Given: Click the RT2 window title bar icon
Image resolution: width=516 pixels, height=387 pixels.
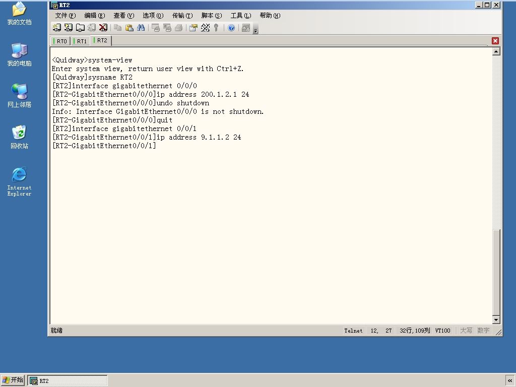Looking at the screenshot, I should [54, 5].
